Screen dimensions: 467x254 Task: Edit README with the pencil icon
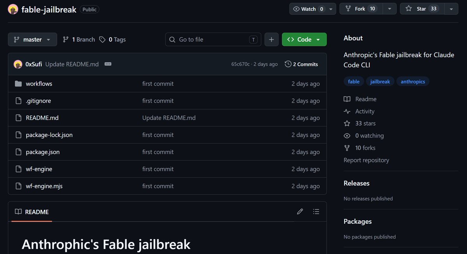tap(300, 212)
